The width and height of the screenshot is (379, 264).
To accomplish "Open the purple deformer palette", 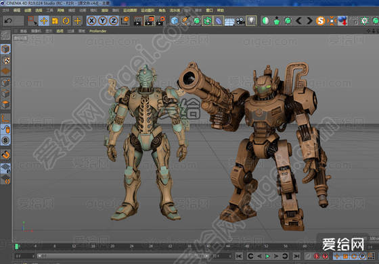I will tap(219, 21).
